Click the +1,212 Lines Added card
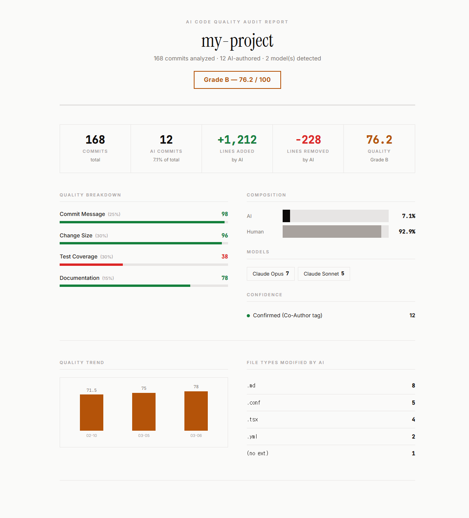The image size is (469, 518). click(237, 149)
